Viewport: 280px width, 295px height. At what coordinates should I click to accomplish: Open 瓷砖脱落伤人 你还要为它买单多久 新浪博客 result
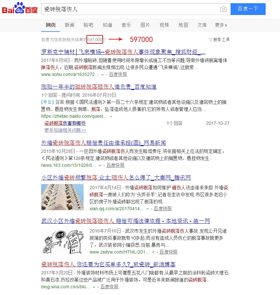(108, 264)
